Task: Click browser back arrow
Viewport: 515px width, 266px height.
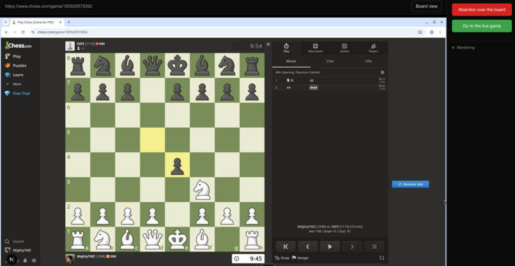Action: (6, 32)
